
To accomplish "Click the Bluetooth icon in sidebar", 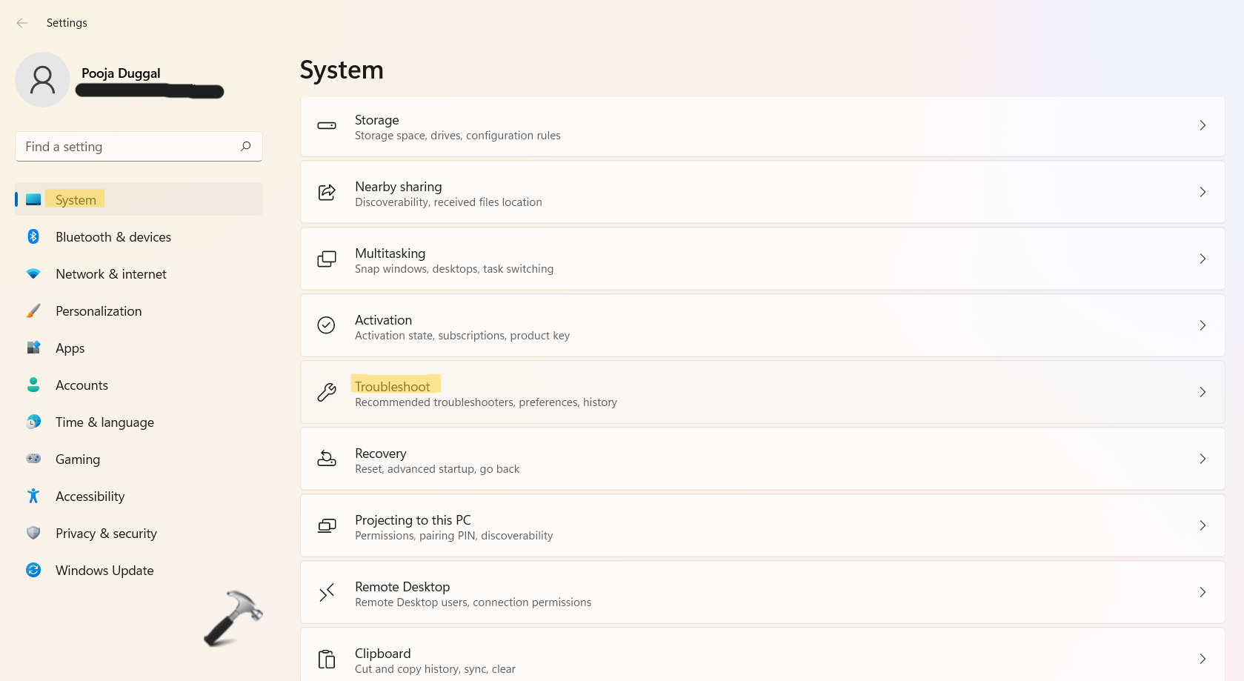I will [x=33, y=236].
